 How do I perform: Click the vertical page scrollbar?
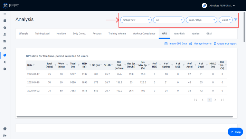pos(244,27)
